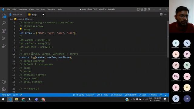The width and height of the screenshot is (194, 109).
Task: Click the Spell checker status item
Action: [x=142, y=95]
